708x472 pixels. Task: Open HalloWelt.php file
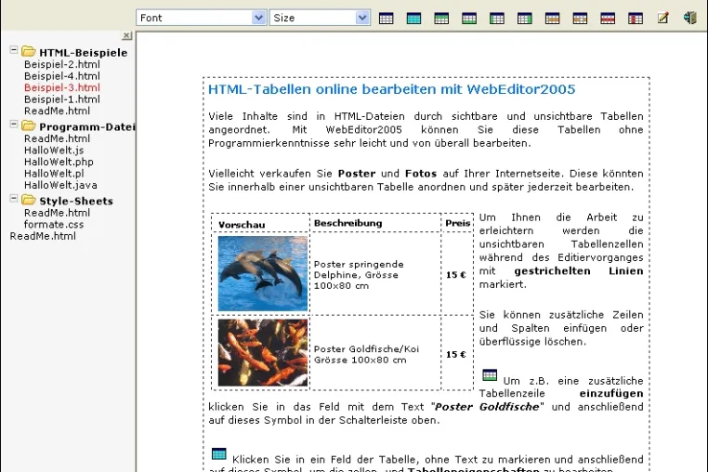pos(59,163)
